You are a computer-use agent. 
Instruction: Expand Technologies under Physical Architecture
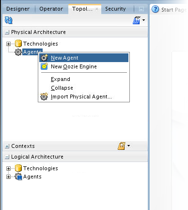(8, 44)
